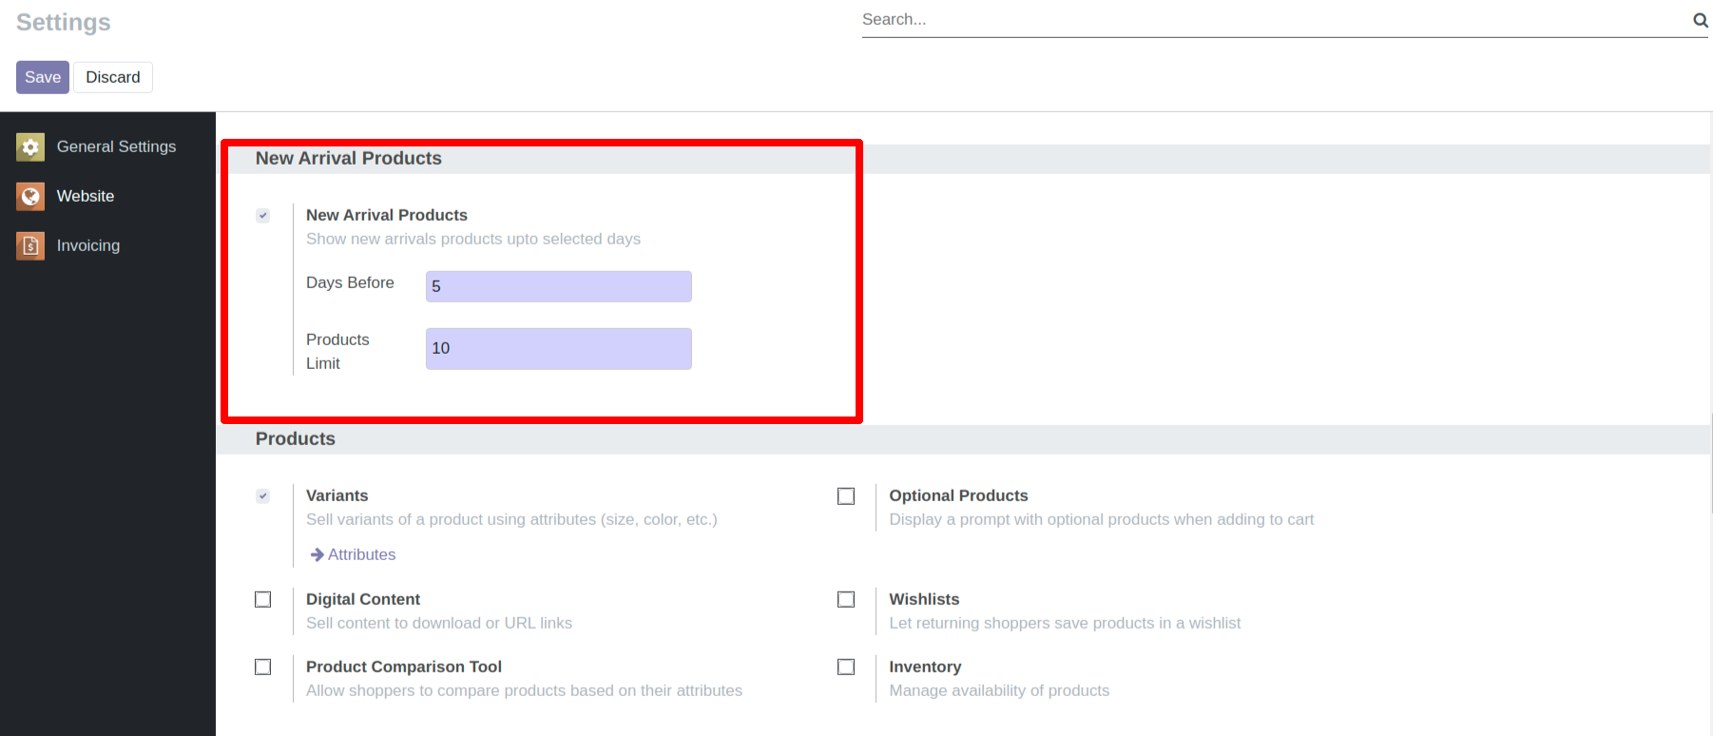Open Invoicing settings in the sidebar
The height and width of the screenshot is (736, 1713).
click(88, 245)
